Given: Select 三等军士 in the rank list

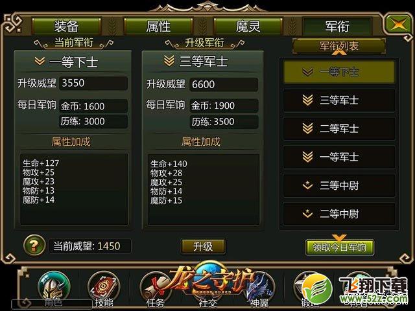Looking at the screenshot, I should [x=339, y=100].
